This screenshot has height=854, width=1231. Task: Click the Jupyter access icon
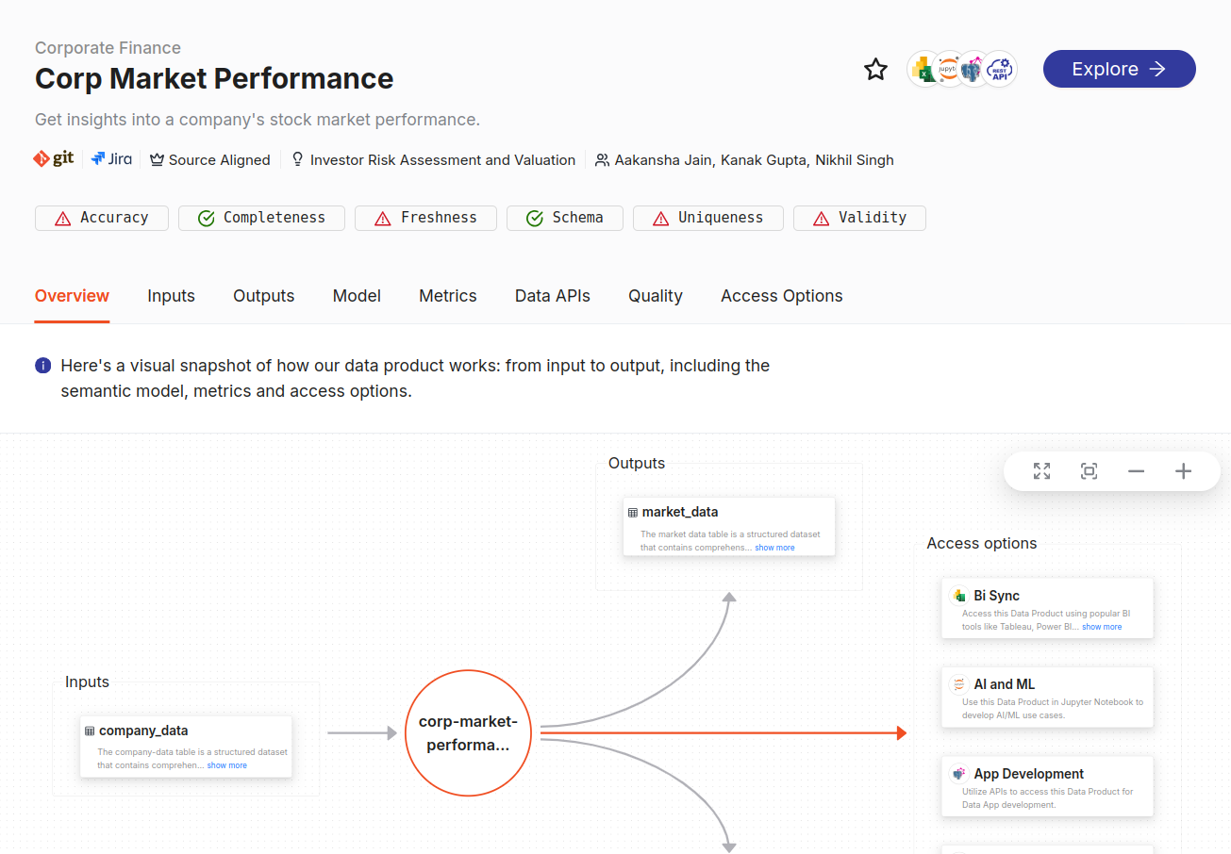coord(948,69)
